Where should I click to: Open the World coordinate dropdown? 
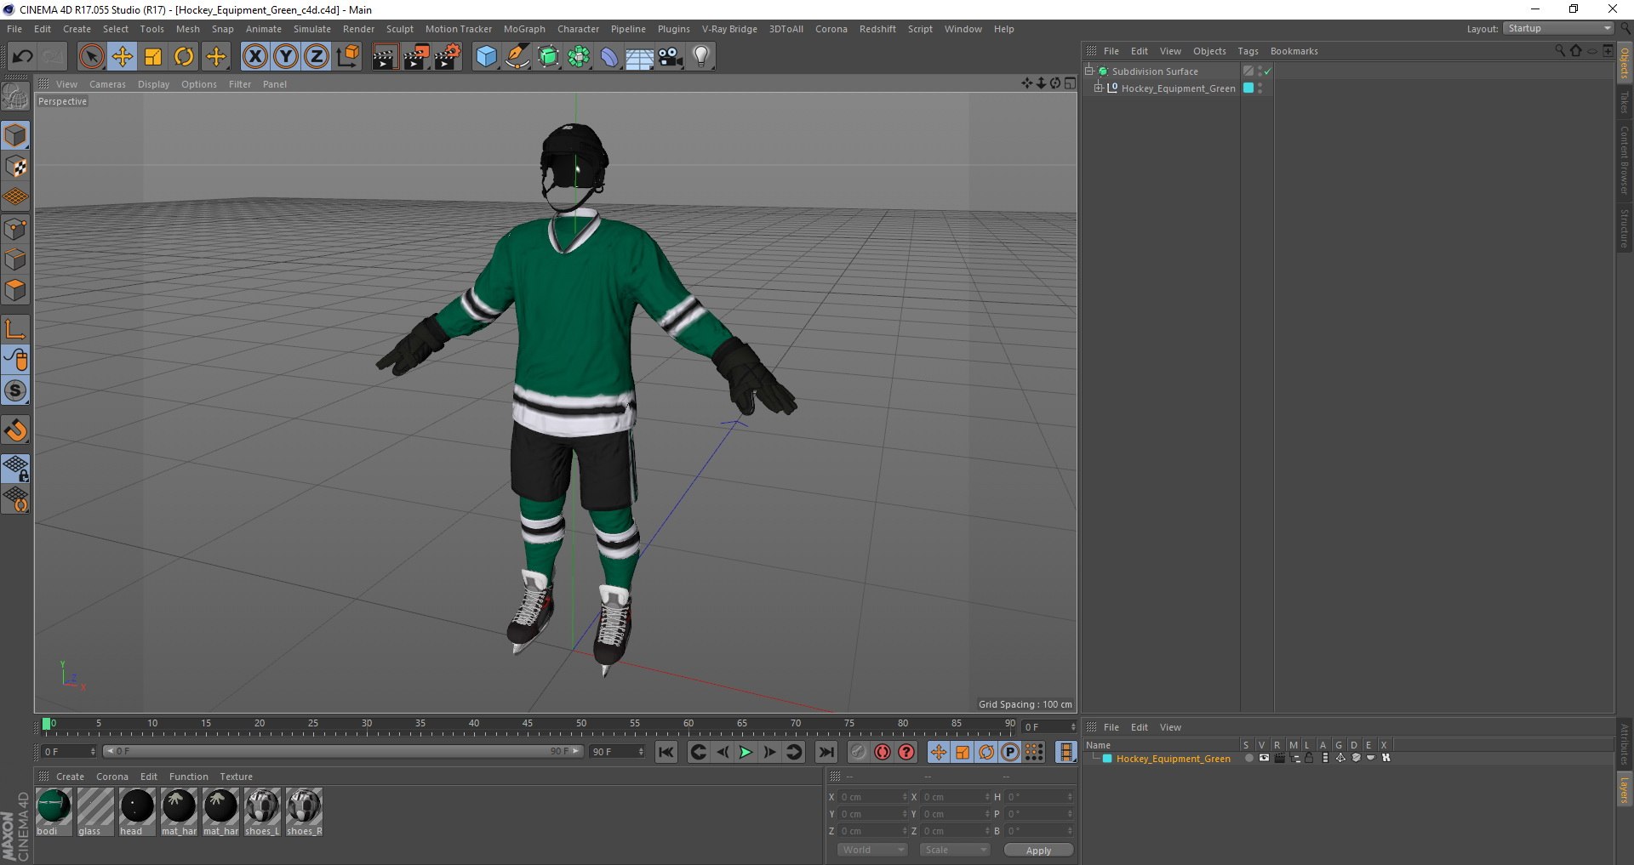[x=872, y=850]
